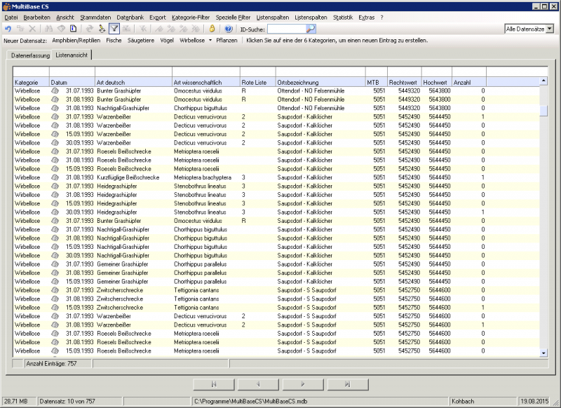Click the active filter funnel icon
This screenshot has width=561, height=408.
click(x=115, y=29)
